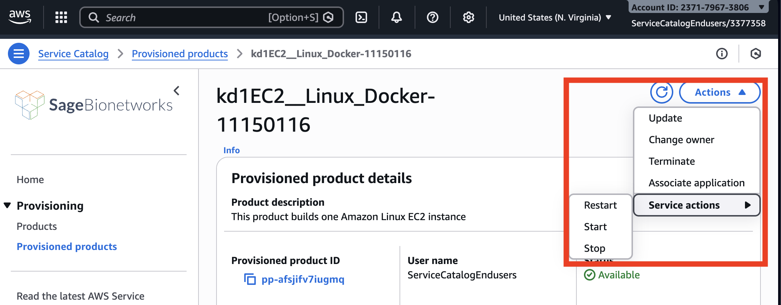Viewport: 781px width, 305px height.
Task: Toggle the hamburger navigation menu button
Action: click(x=19, y=54)
